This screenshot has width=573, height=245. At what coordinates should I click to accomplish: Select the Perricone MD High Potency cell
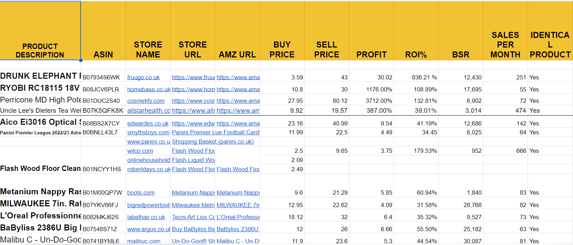(x=40, y=100)
